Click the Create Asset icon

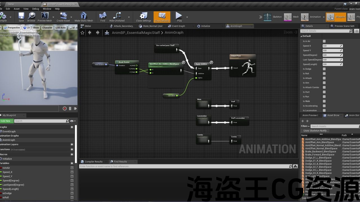click(x=63, y=16)
